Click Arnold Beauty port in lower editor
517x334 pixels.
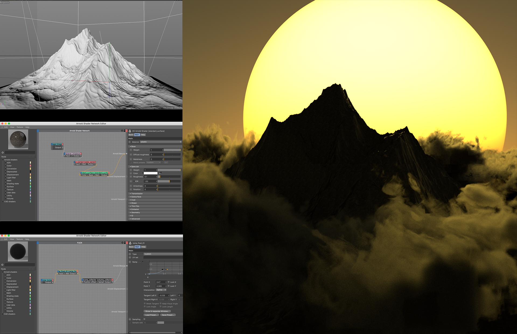click(127, 266)
